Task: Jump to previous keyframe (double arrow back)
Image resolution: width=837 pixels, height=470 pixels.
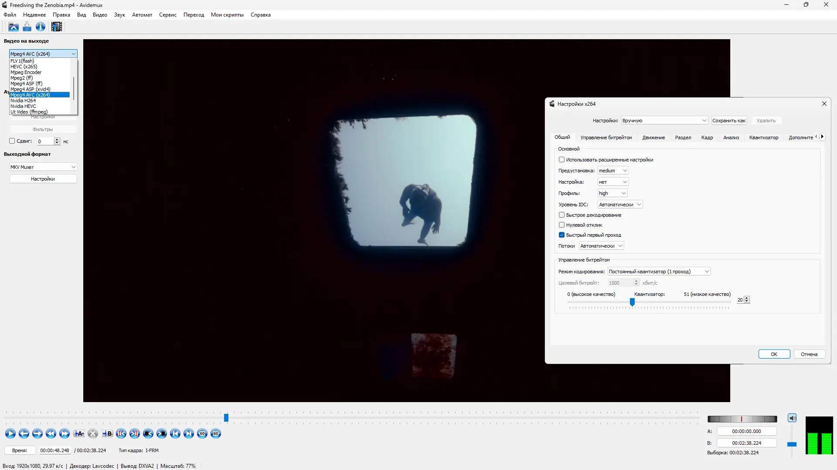Action: tap(51, 433)
